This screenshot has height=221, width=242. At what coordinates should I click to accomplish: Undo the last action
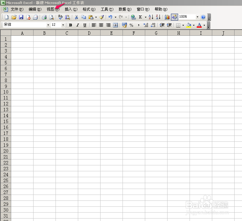(110, 17)
